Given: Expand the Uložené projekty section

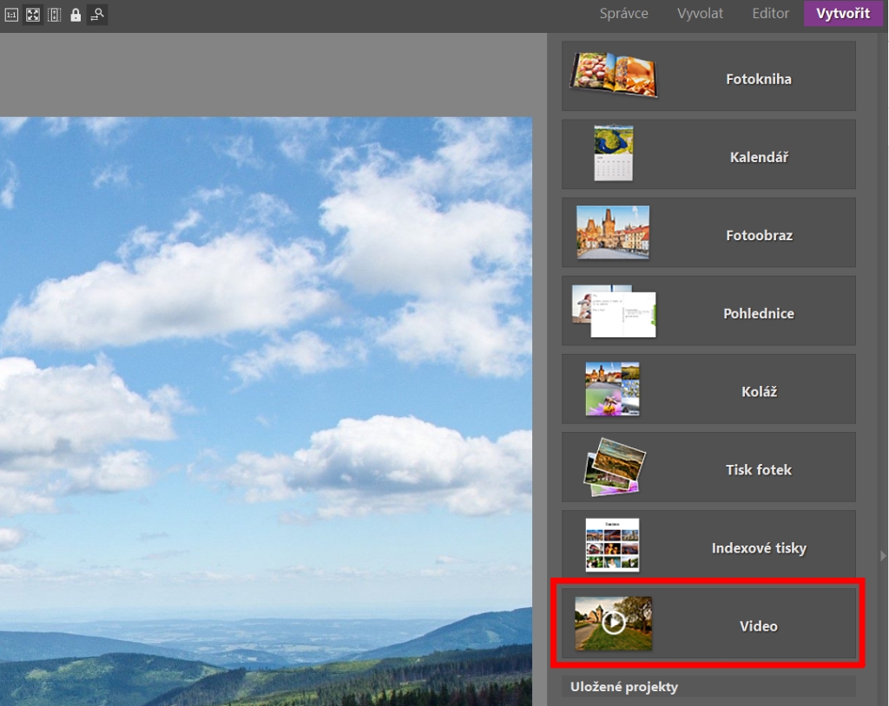Looking at the screenshot, I should tap(708, 687).
